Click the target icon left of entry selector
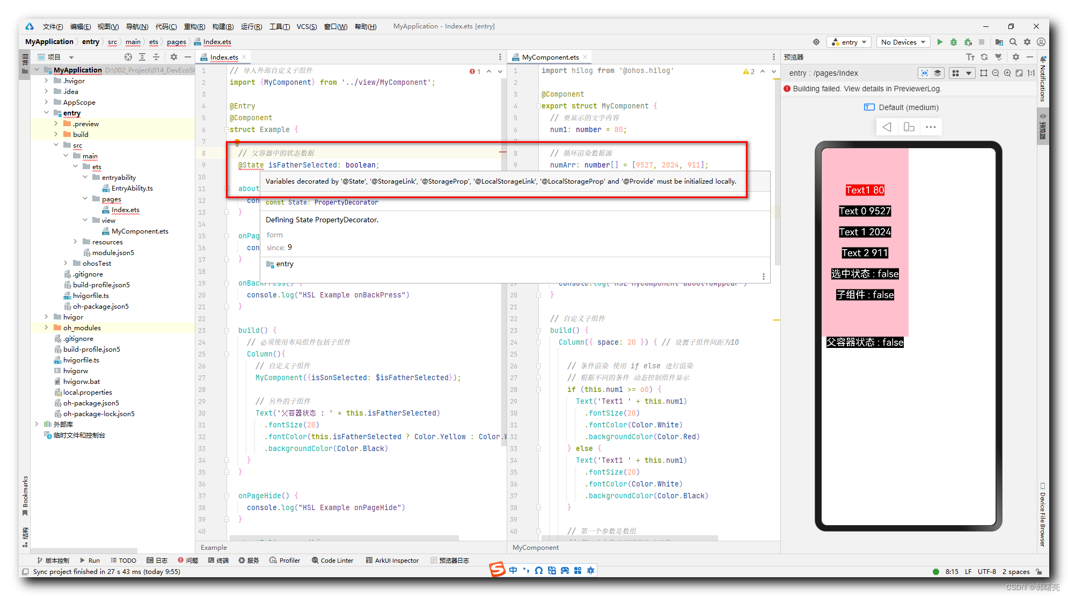1068x596 pixels. 816,42
